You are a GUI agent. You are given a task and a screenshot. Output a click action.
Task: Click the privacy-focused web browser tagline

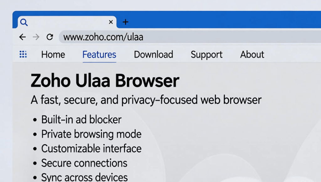click(x=146, y=100)
